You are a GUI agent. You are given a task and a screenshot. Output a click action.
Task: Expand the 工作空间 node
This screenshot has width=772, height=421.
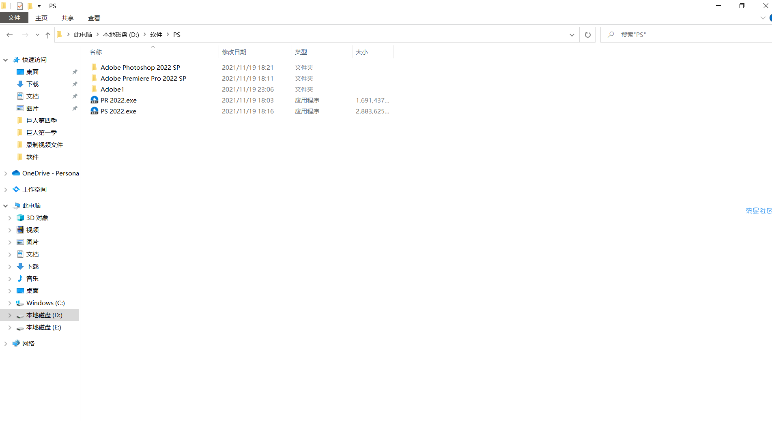(6, 190)
